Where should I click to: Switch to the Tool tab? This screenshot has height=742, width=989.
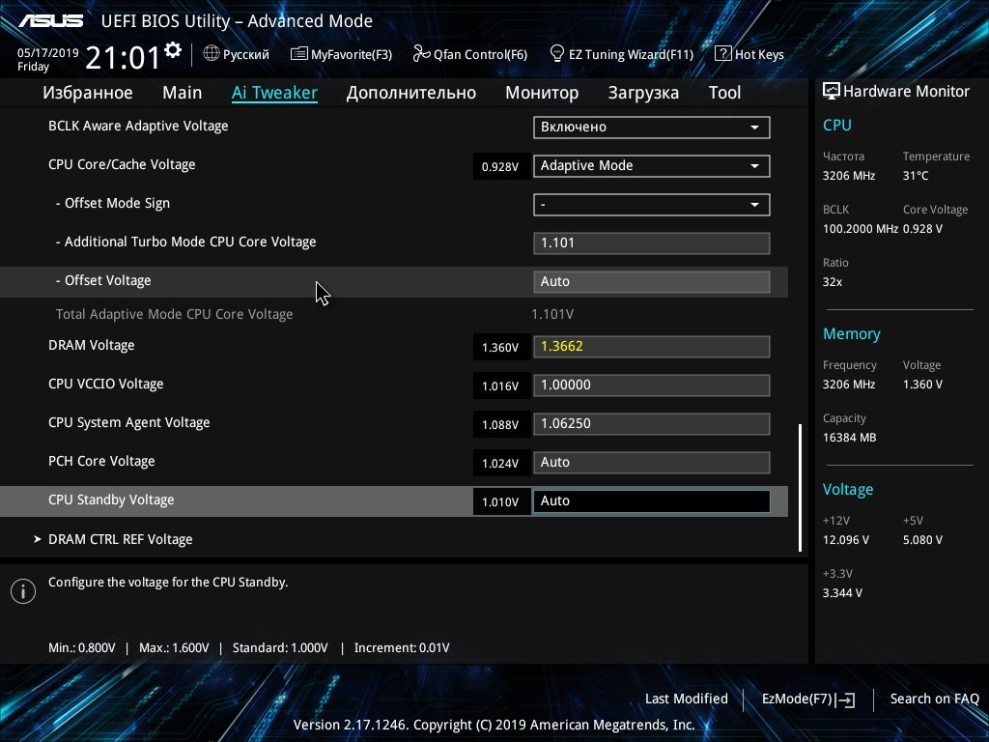(724, 93)
